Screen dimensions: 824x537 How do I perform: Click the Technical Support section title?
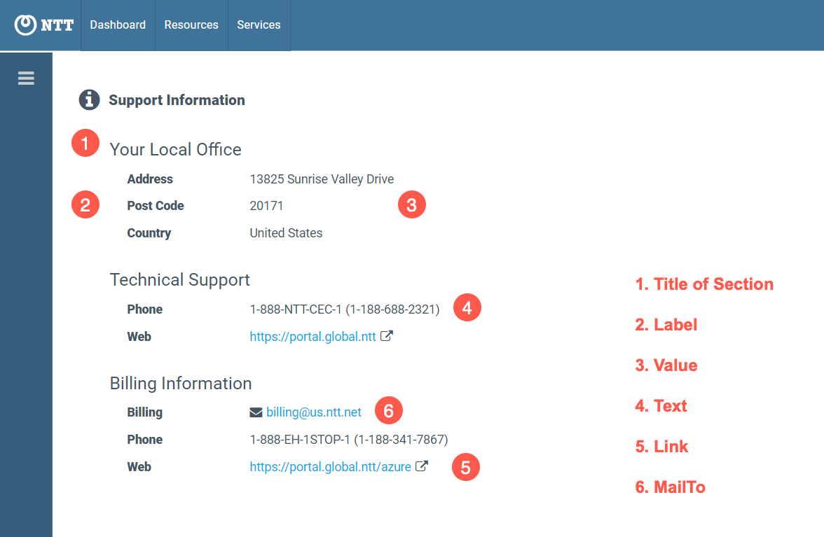[x=179, y=280]
